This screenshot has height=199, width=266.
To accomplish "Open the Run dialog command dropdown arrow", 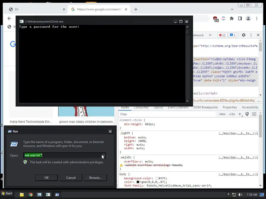I will [103, 155].
